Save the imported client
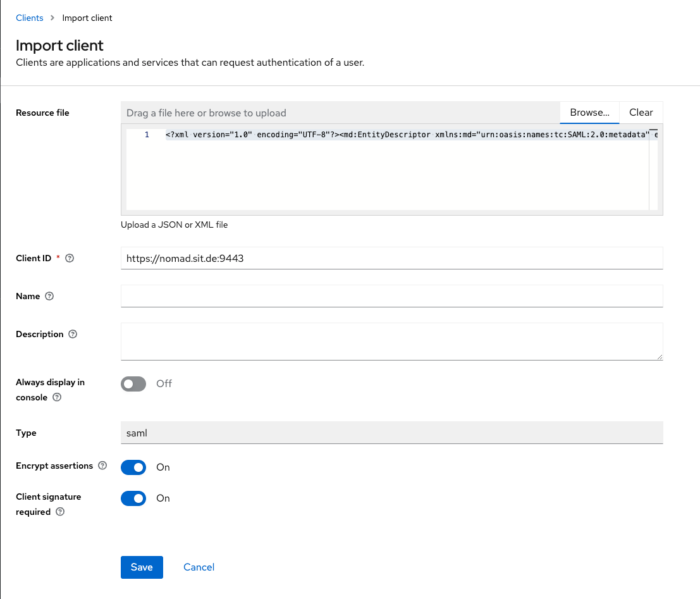 tap(142, 567)
